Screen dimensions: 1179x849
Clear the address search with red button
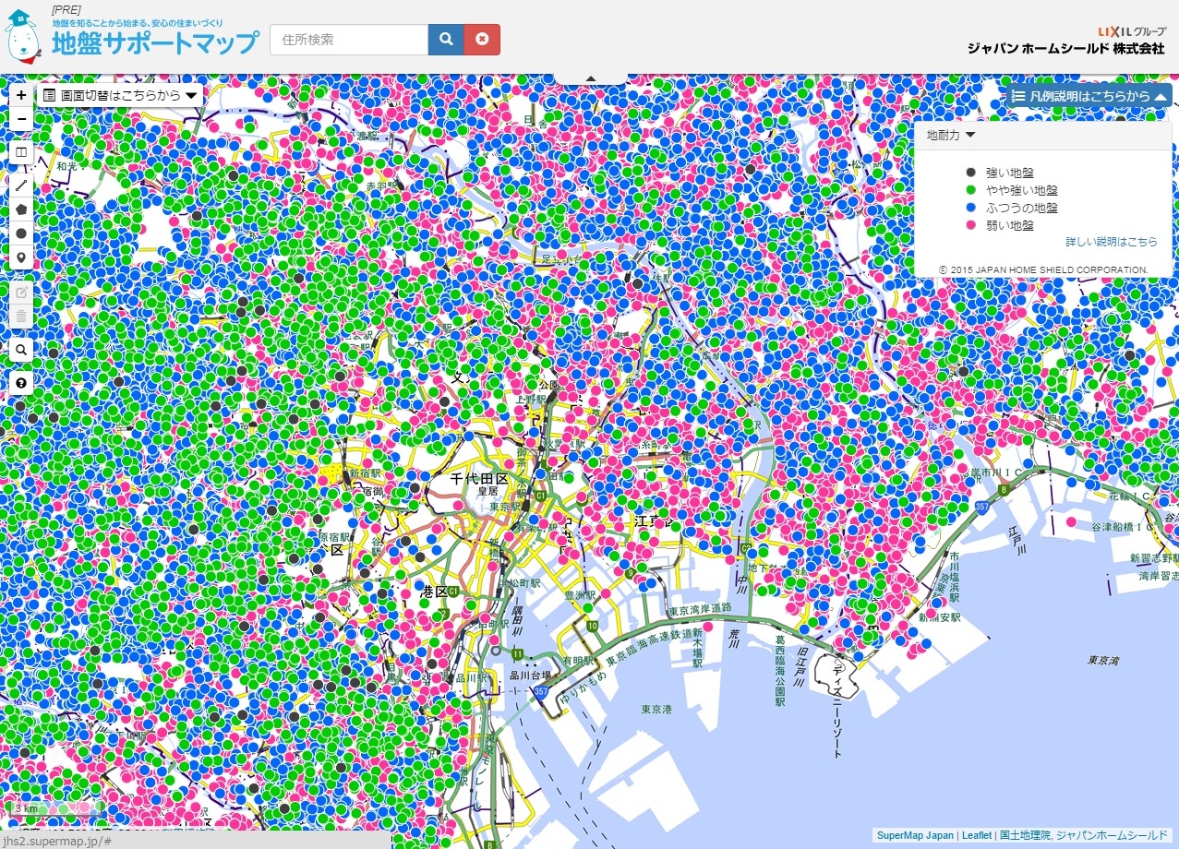[482, 40]
